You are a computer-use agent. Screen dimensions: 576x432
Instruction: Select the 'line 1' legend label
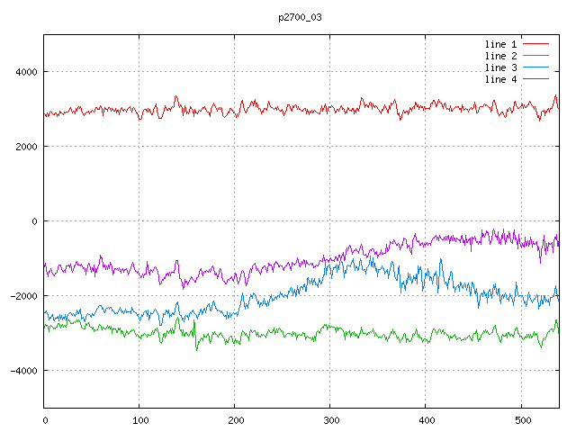click(x=500, y=44)
